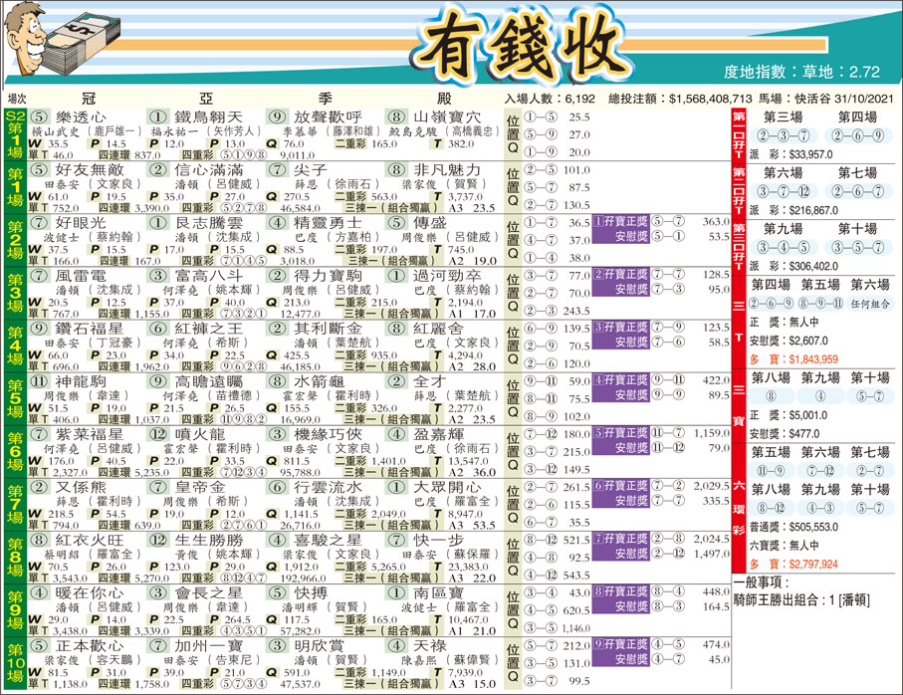The width and height of the screenshot is (903, 695).
Task: Click the 派彩 $306,402.0 payout
Action: [793, 266]
